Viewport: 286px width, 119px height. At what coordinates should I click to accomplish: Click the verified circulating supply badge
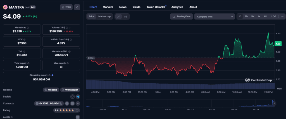tap(53, 75)
